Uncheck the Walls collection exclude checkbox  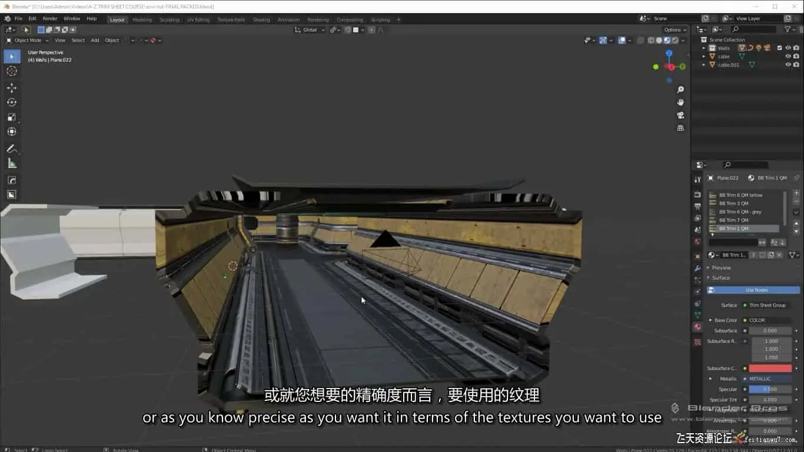click(779, 48)
